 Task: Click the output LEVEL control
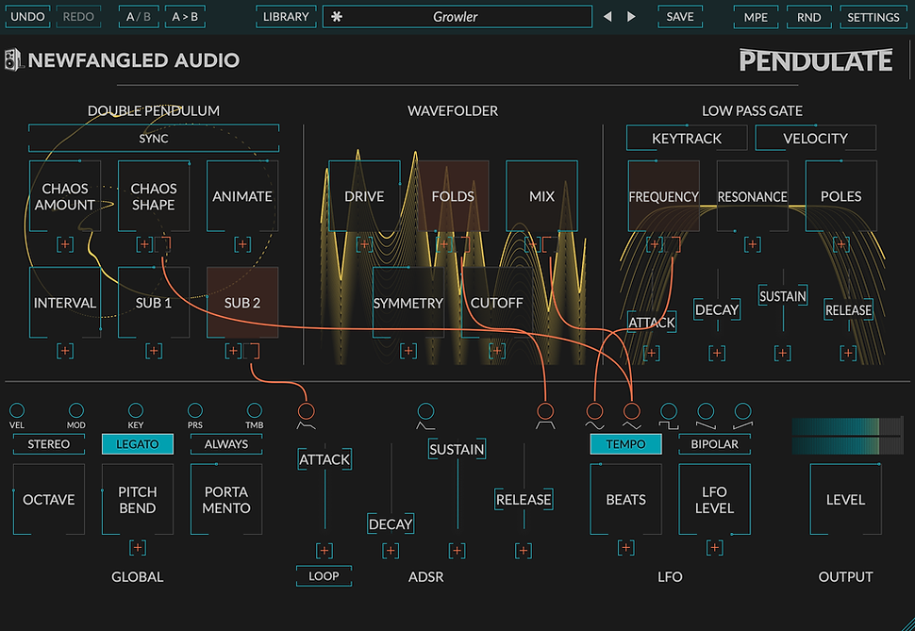coord(845,499)
